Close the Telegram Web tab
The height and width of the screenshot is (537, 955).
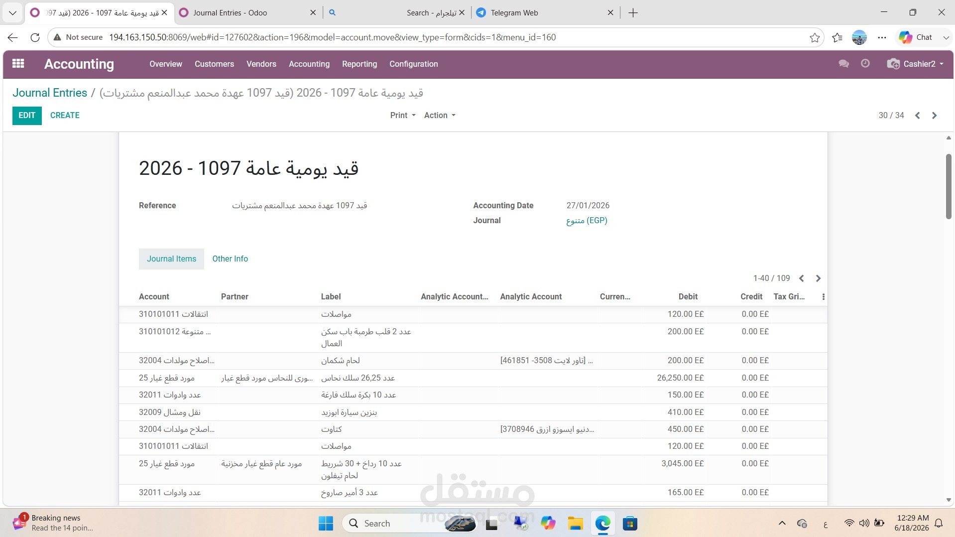point(610,13)
